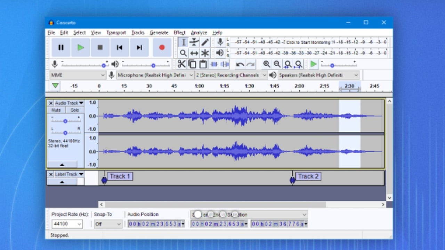Choose the Time Shift tool
This screenshot has height=250, width=445.
pyautogui.click(x=194, y=53)
